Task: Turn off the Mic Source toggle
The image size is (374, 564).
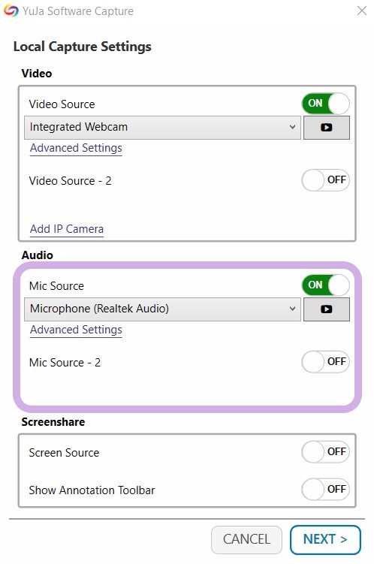Action: click(x=325, y=285)
